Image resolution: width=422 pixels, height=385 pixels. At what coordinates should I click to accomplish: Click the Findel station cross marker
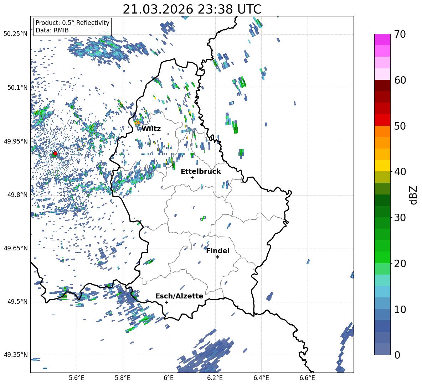pos(217,257)
